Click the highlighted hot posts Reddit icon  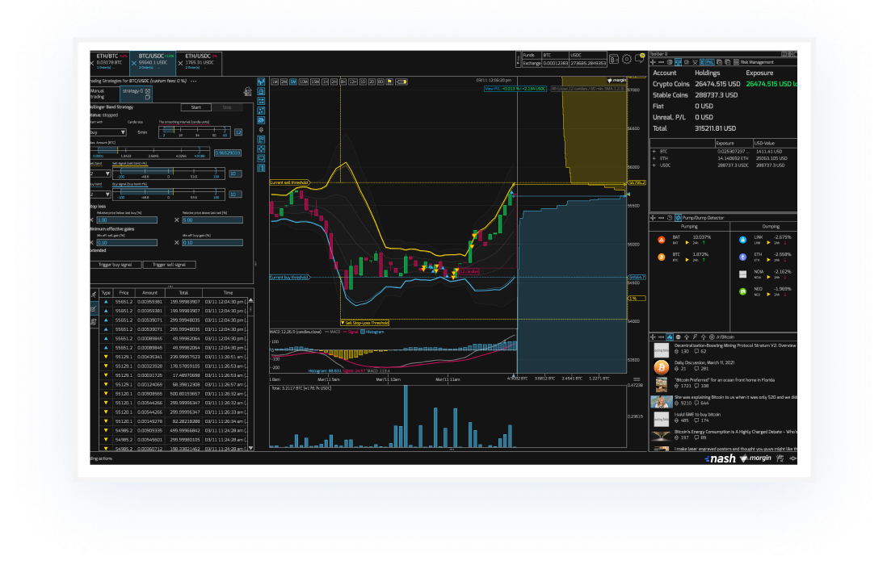669,337
